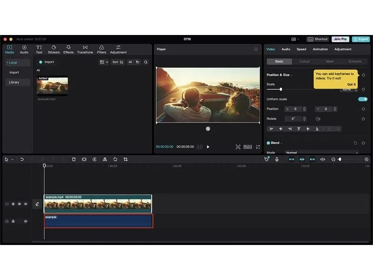The width and height of the screenshot is (373, 280).
Task: Open the All filter dropdown
Action: point(134,62)
